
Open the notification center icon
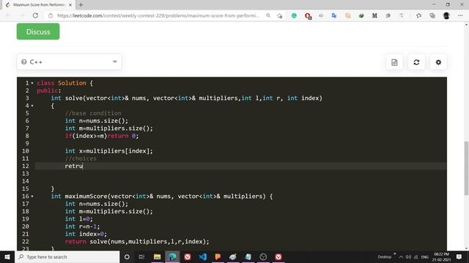pyautogui.click(x=459, y=256)
